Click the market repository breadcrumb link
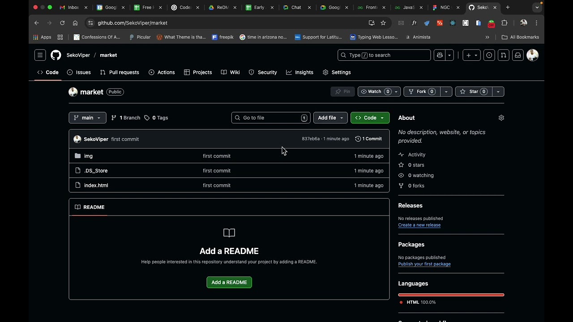The image size is (573, 322). (108, 55)
